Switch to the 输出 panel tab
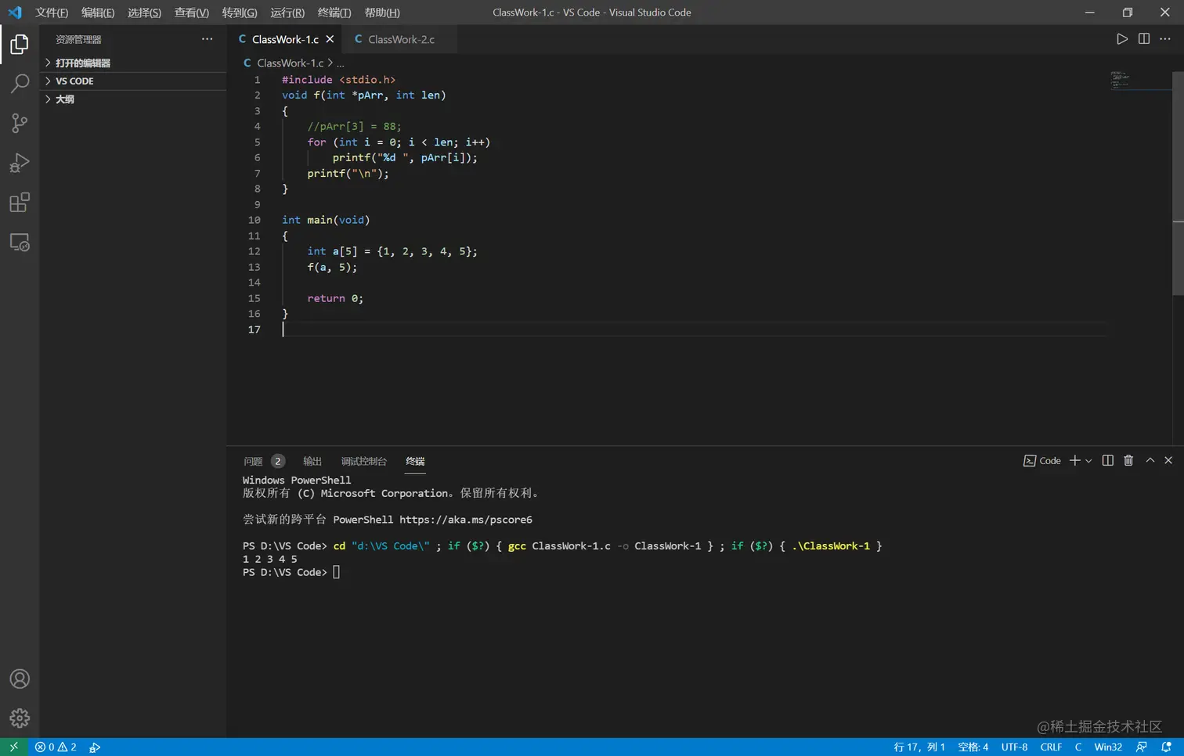 point(312,461)
